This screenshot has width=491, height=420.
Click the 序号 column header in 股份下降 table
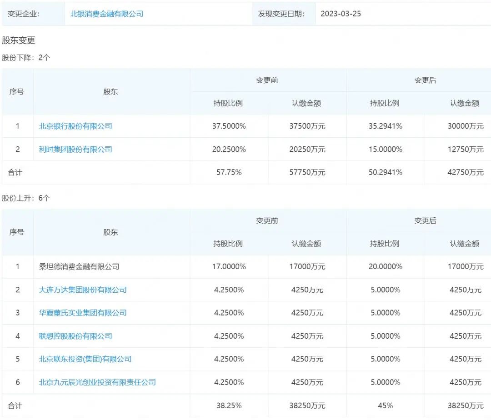[x=17, y=92]
